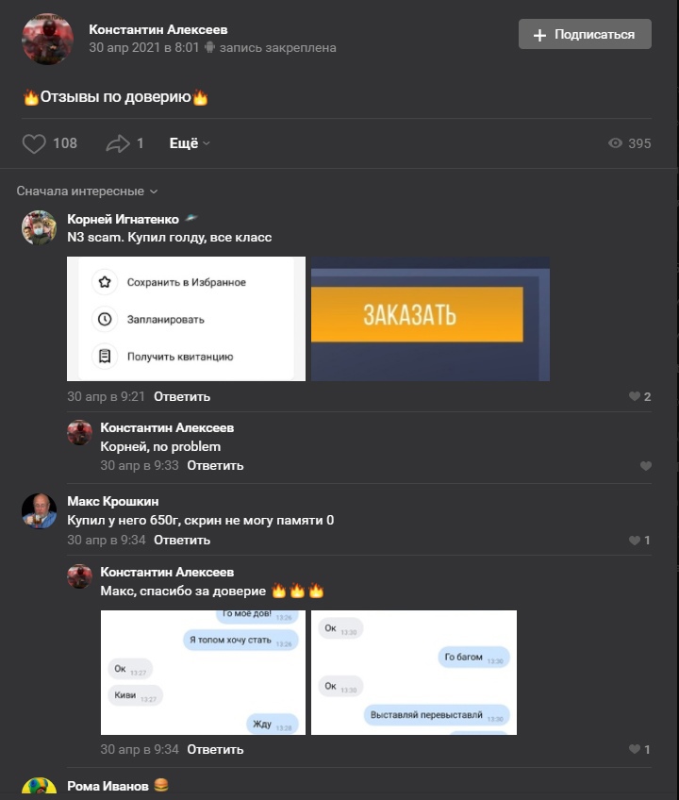This screenshot has height=800, width=679.
Task: Open the ЗАКАЗАТЬ image attachment
Action: coord(430,319)
